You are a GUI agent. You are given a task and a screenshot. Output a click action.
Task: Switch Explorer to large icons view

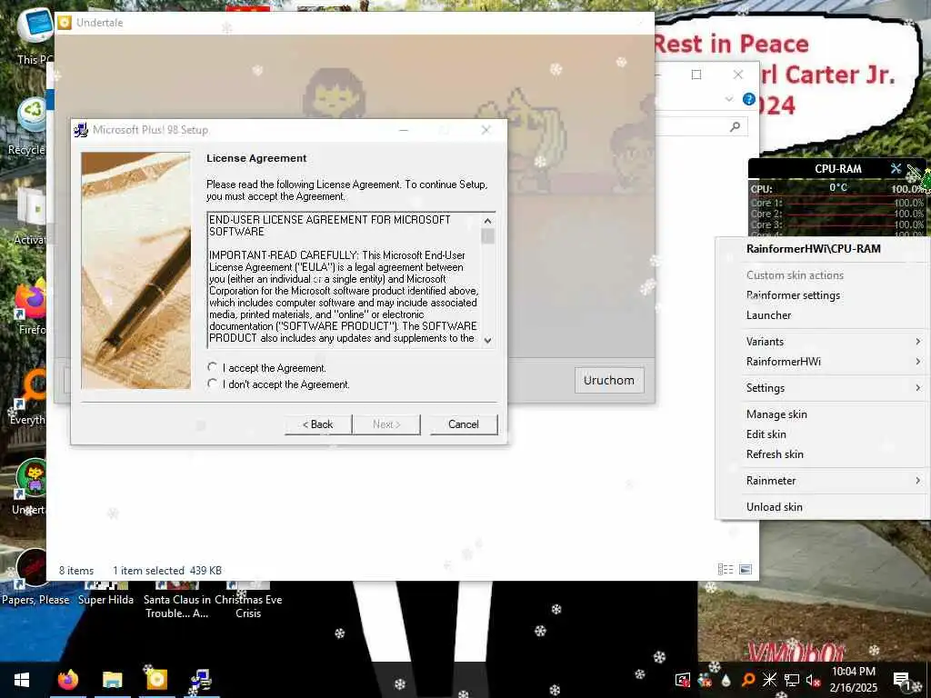click(x=746, y=569)
